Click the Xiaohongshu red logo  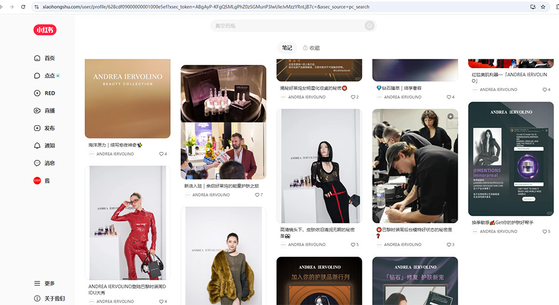45,30
